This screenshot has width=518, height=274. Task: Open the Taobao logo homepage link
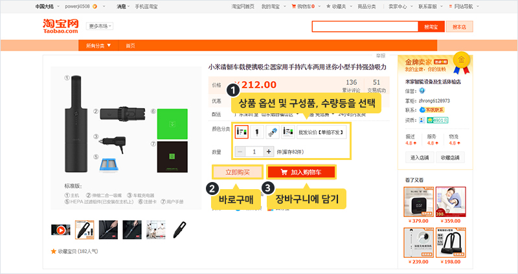click(60, 26)
